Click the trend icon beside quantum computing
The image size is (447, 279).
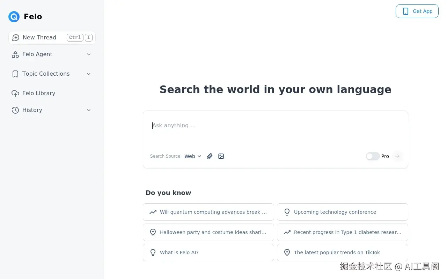(x=153, y=212)
